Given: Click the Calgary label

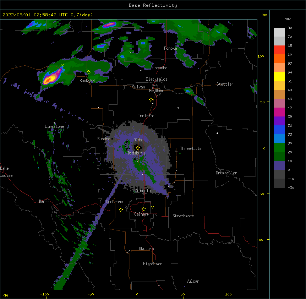Looking at the screenshot, I should [x=142, y=214].
